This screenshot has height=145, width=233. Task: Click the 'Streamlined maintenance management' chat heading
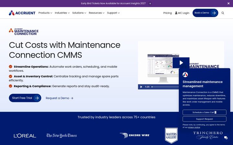(x=203, y=84)
